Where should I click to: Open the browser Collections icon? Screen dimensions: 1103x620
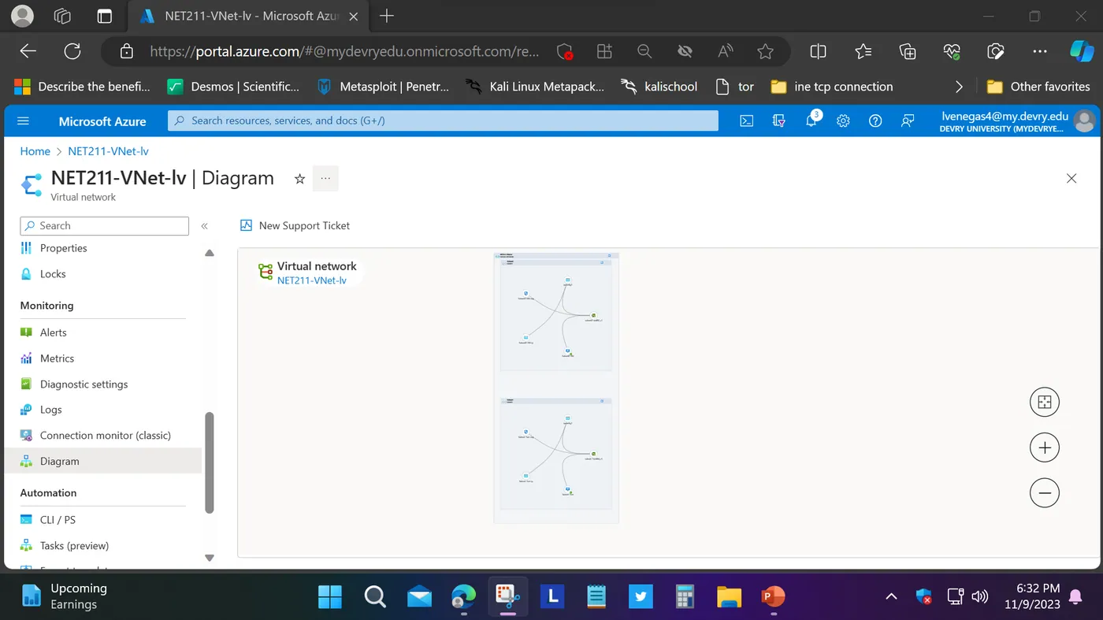(908, 51)
